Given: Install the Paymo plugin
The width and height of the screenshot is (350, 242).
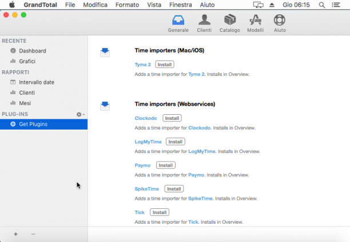Looking at the screenshot, I should point(166,166).
